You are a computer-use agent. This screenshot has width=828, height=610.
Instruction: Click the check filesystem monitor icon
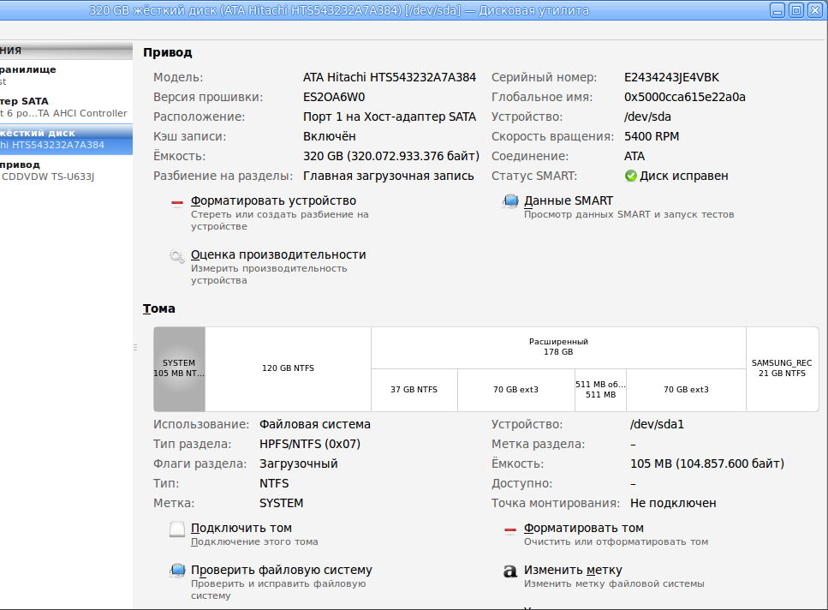pyautogui.click(x=177, y=571)
